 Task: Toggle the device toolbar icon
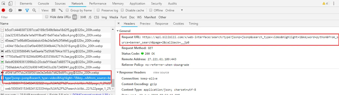10,4
